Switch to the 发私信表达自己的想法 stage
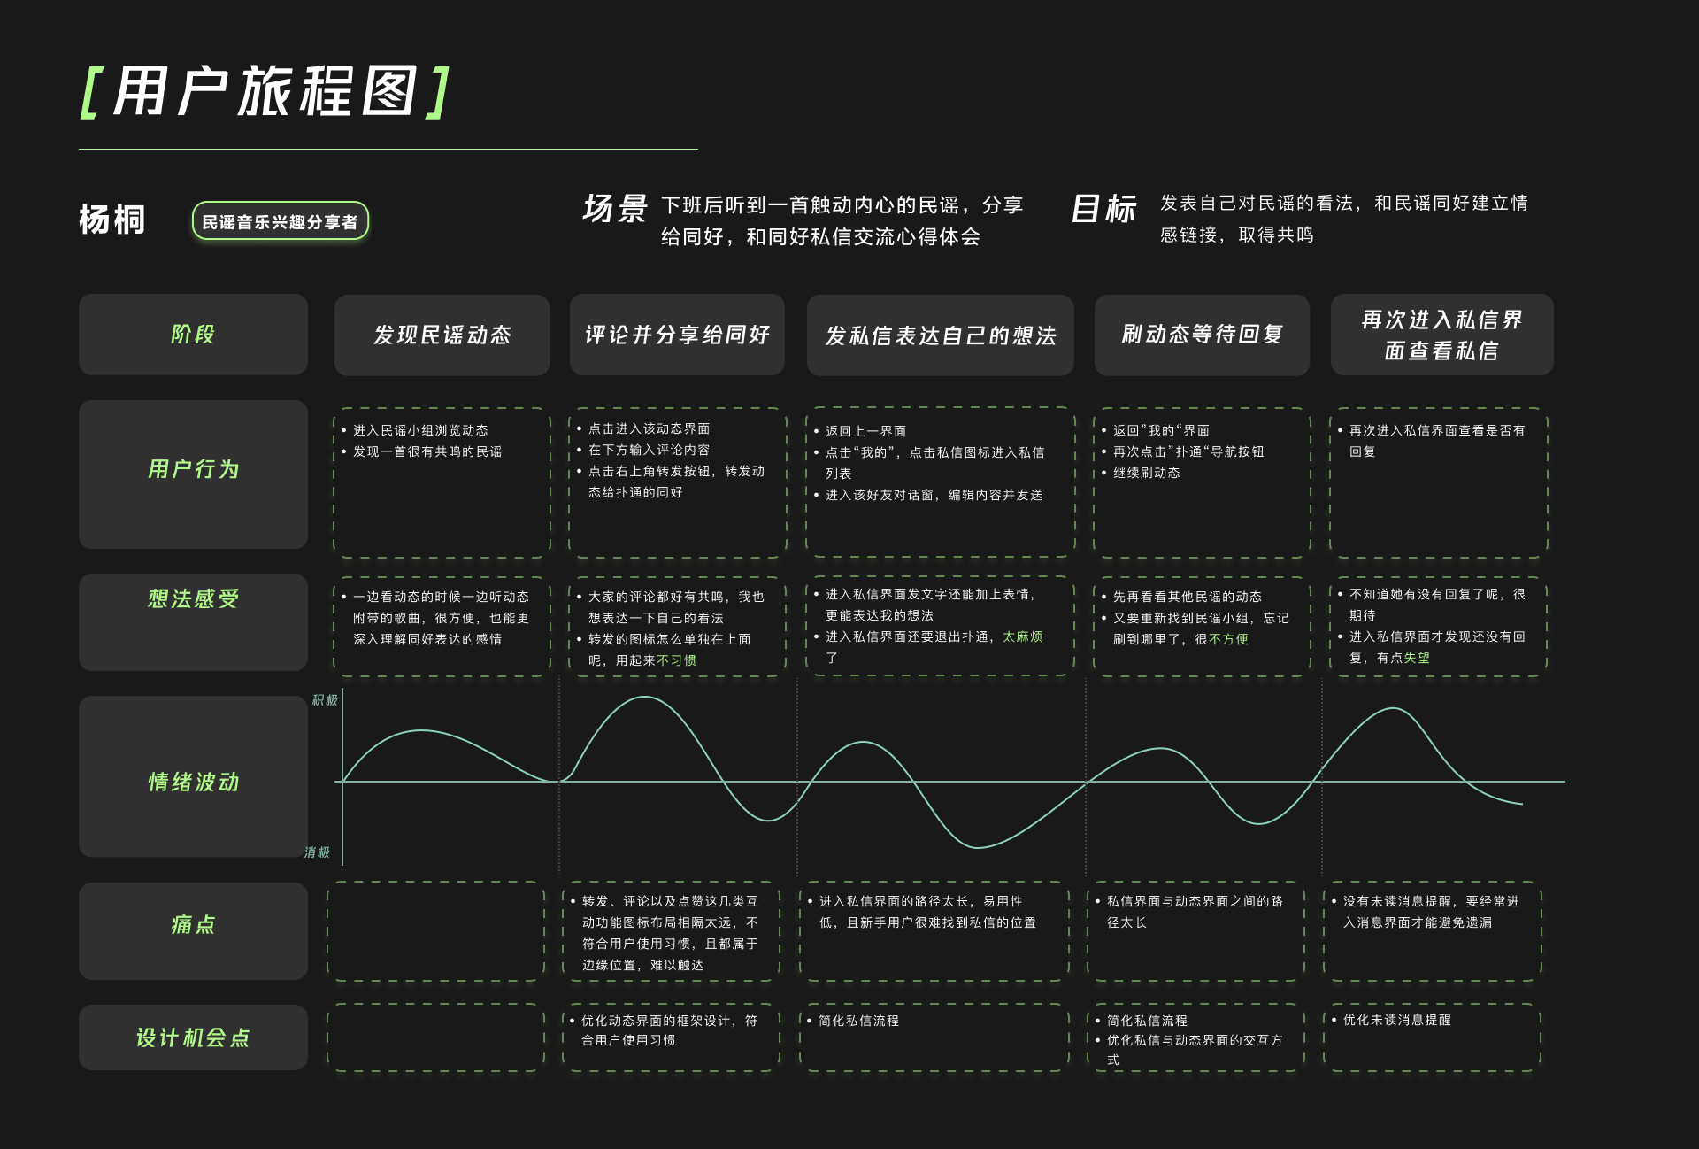Screen dimensions: 1699x1149 (x=941, y=335)
